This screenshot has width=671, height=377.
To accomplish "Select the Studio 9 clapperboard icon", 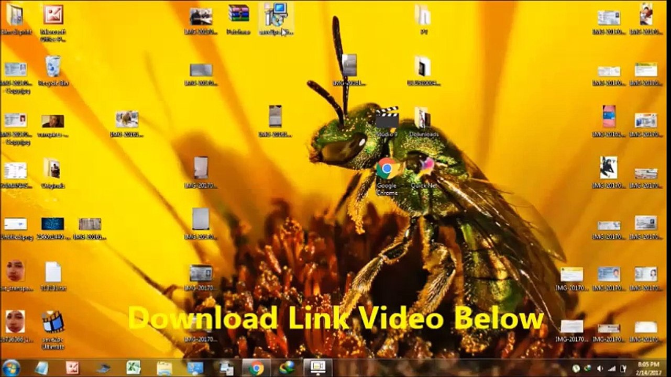I will (x=387, y=117).
